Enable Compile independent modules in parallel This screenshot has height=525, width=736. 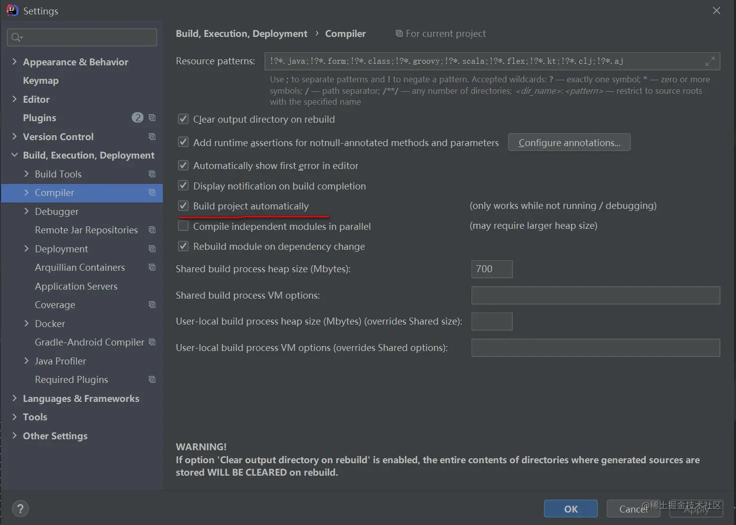click(x=183, y=226)
